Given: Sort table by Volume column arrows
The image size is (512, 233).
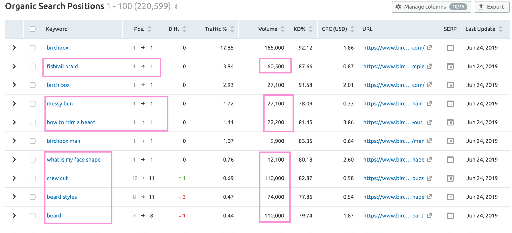Looking at the screenshot, I should tap(283, 29).
